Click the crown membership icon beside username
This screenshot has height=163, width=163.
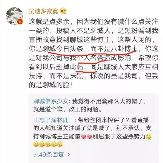[64, 11]
